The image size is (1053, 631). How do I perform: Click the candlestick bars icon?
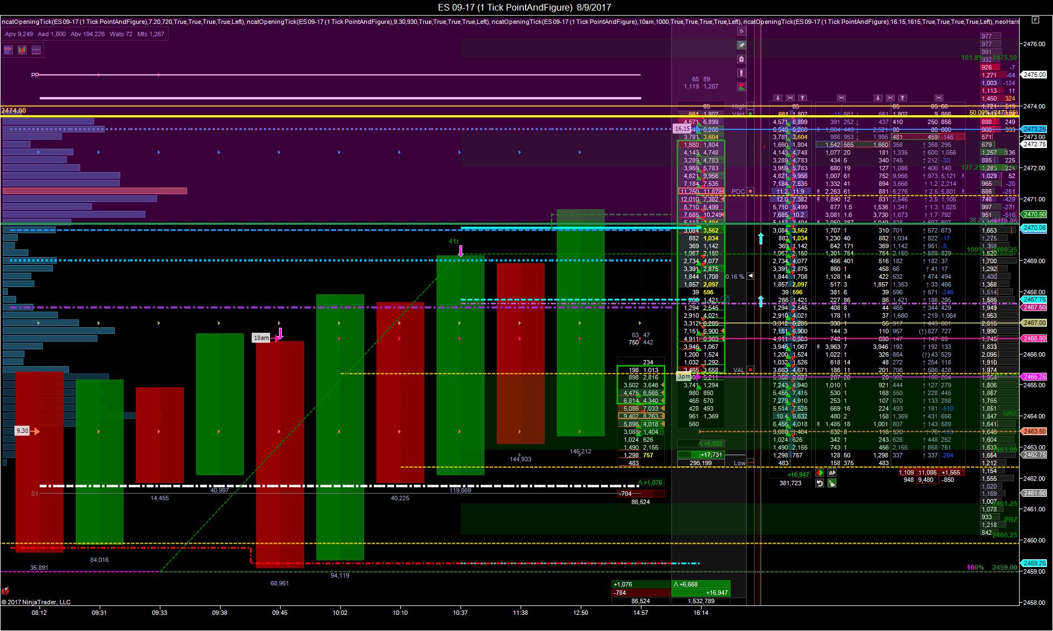[x=22, y=50]
